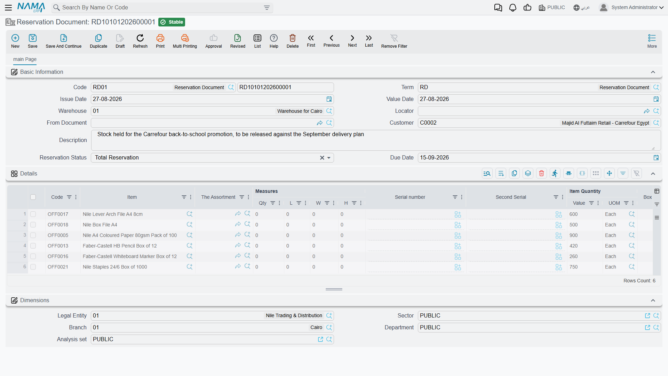Image resolution: width=668 pixels, height=376 pixels.
Task: Open Sector PUBLIC in new window
Action: coord(647,316)
